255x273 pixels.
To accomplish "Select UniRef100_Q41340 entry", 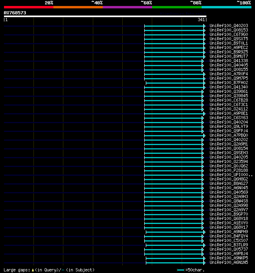I will pyautogui.click(x=229, y=87).
